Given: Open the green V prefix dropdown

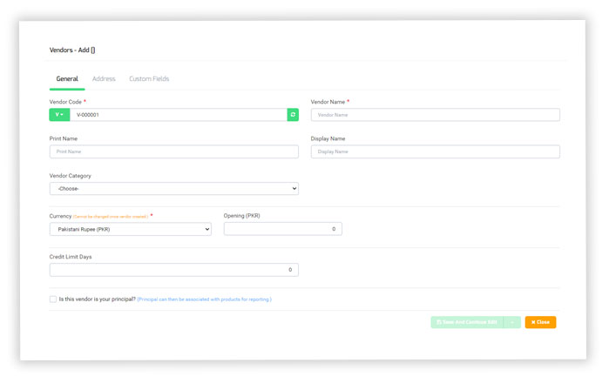Looking at the screenshot, I should (x=59, y=115).
